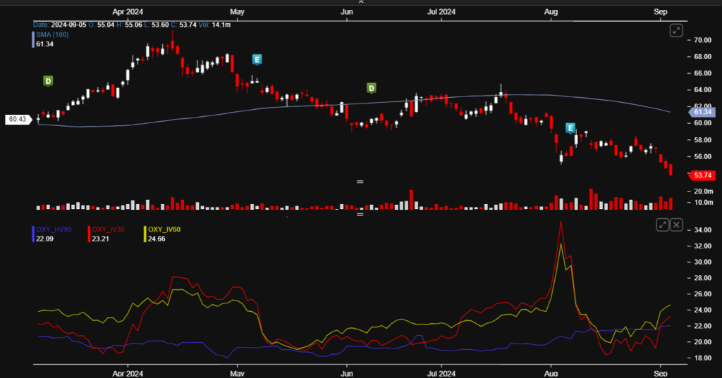Open the E earnings marker near May
Image resolution: width=722 pixels, height=378 pixels.
[257, 59]
